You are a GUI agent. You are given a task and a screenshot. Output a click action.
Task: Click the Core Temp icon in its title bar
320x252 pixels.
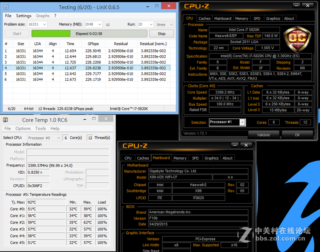tap(5, 119)
